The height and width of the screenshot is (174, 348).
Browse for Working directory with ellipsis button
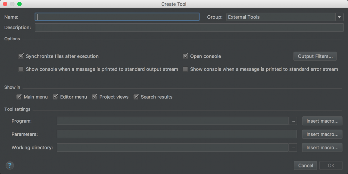pyautogui.click(x=293, y=148)
